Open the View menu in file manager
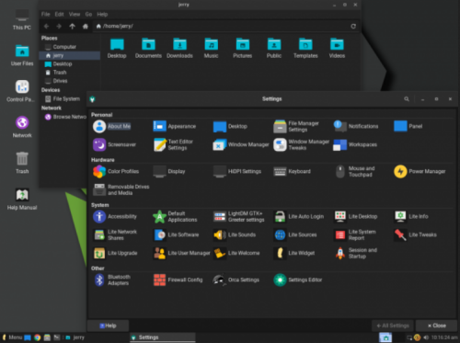This screenshot has height=343, width=460. [x=75, y=14]
